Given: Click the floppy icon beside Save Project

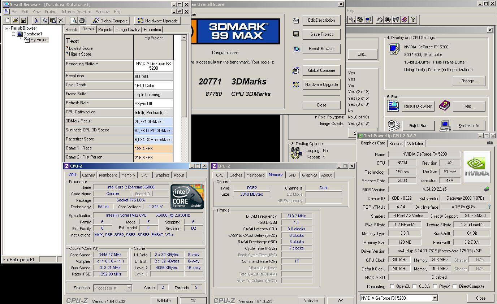Looking at the screenshot, I should pyautogui.click(x=296, y=34).
